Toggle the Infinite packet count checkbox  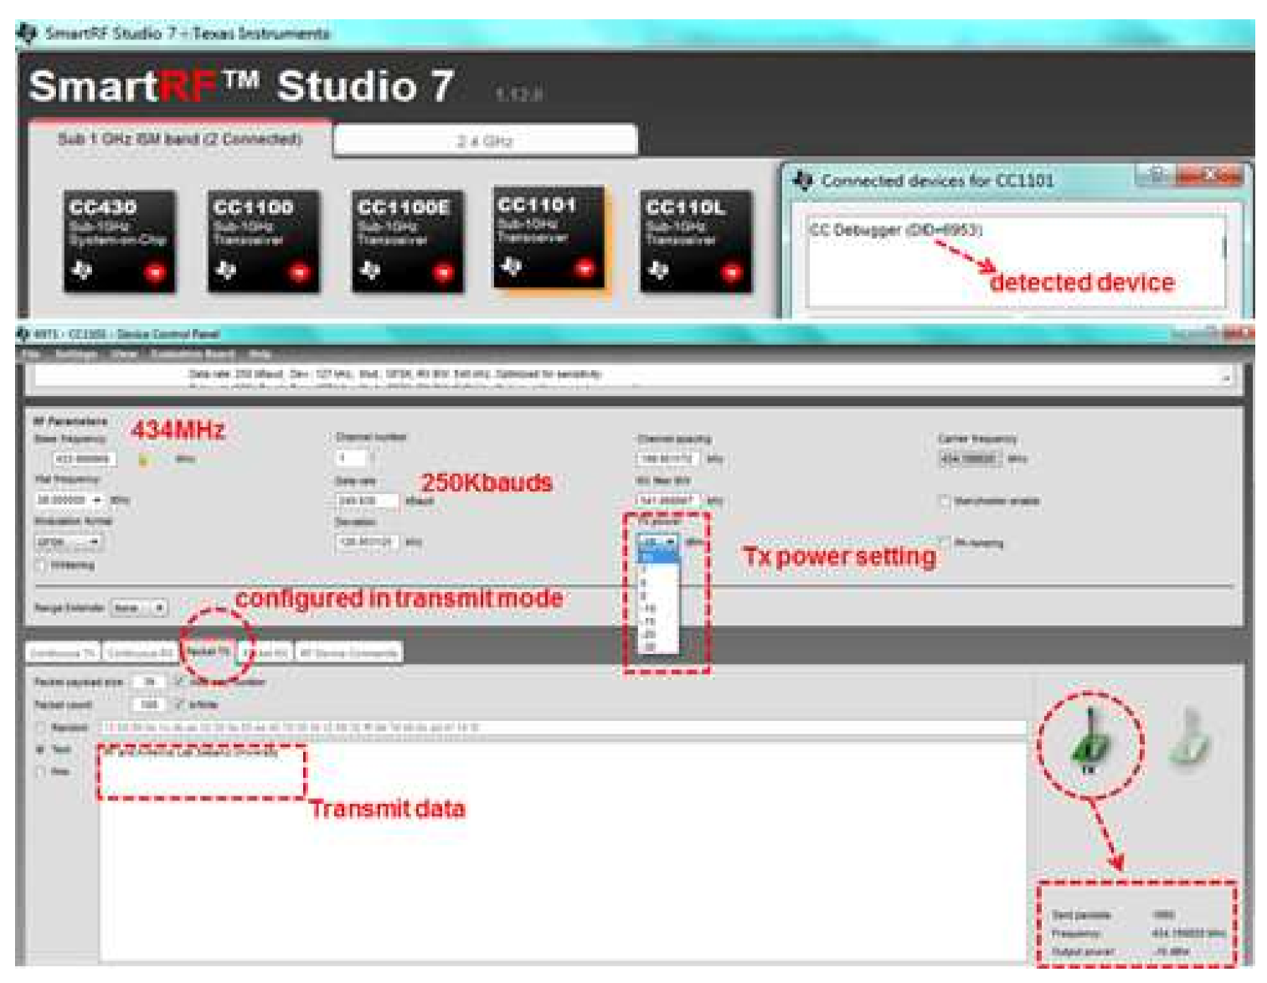tap(178, 704)
